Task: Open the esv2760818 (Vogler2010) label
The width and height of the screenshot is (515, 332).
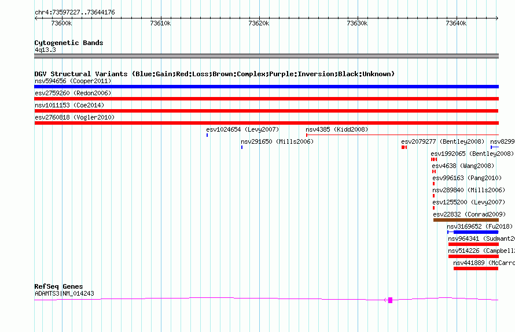Action: [75, 117]
